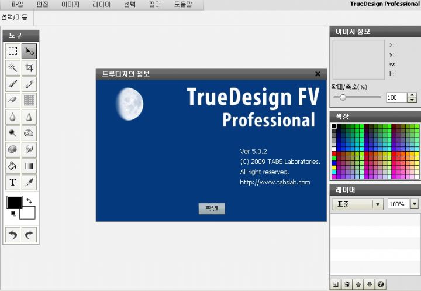This screenshot has width=421, height=291.
Task: Click the redo arrow in tools panel
Action: point(29,235)
